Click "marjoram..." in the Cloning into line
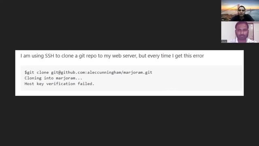This screenshot has height=146, width=259. click(69, 78)
